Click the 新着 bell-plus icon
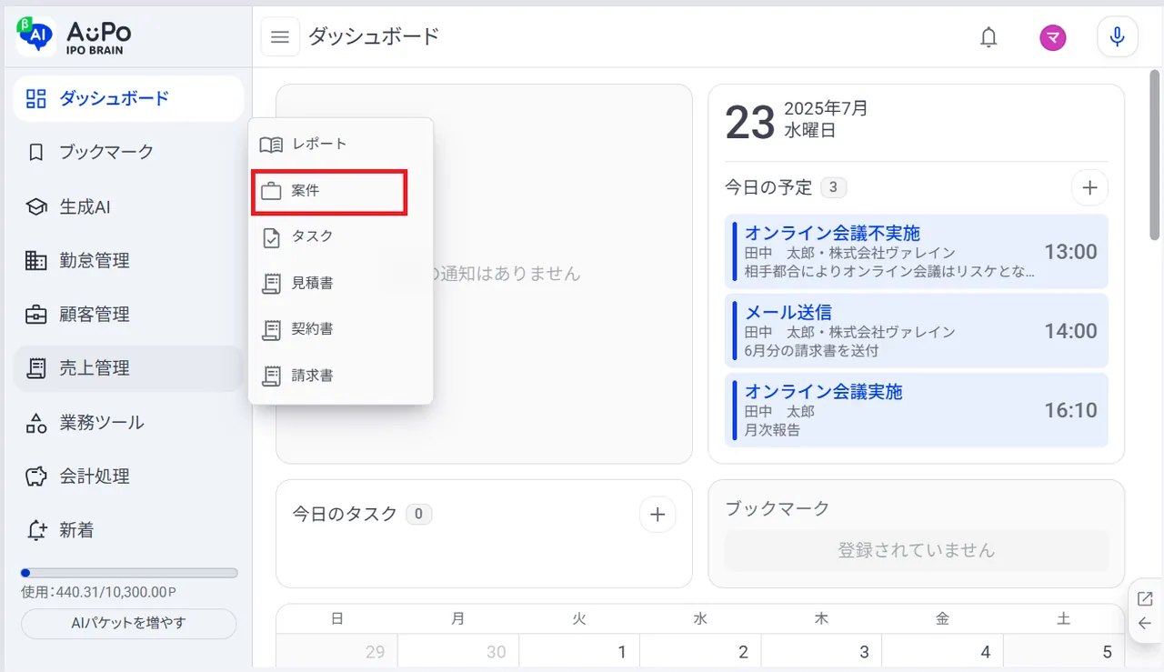The height and width of the screenshot is (672, 1164). click(35, 530)
